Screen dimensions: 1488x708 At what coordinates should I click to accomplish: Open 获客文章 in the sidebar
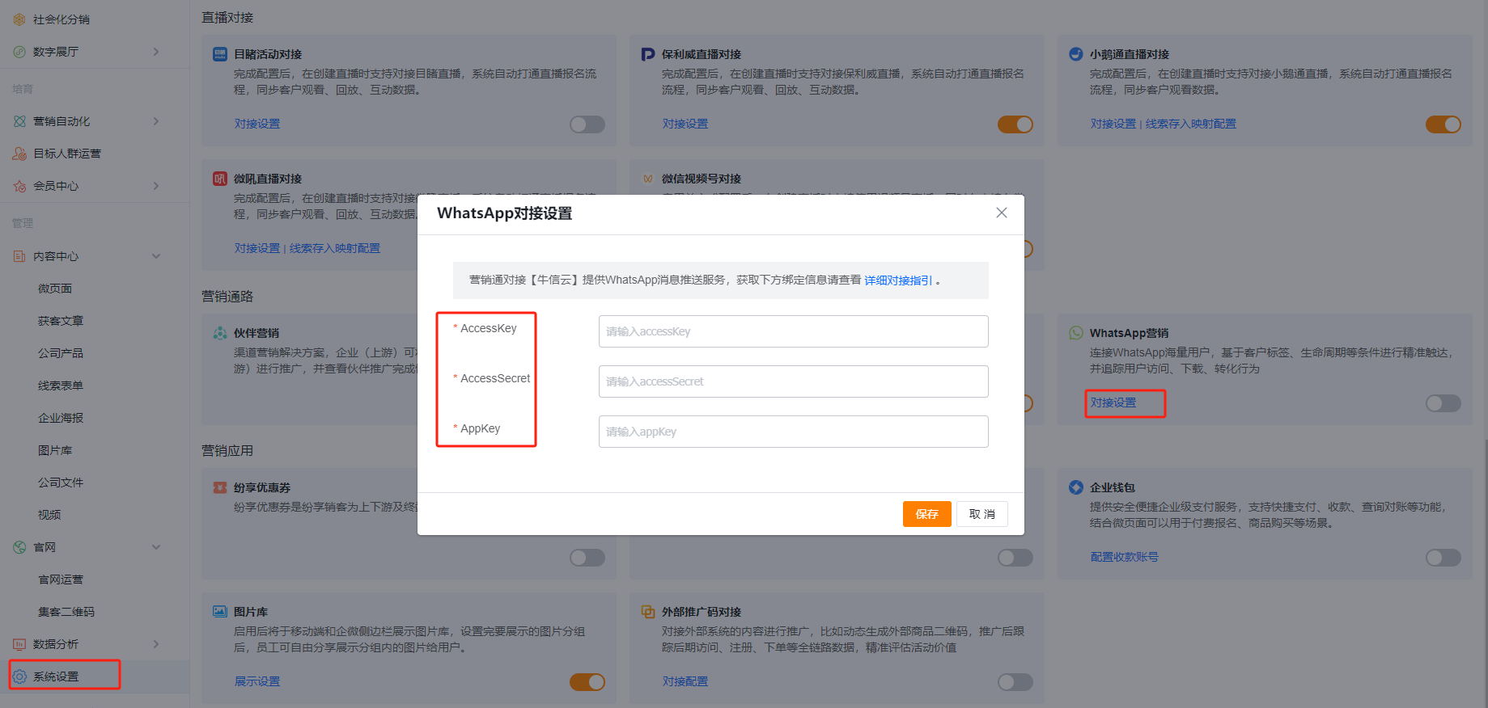(61, 321)
